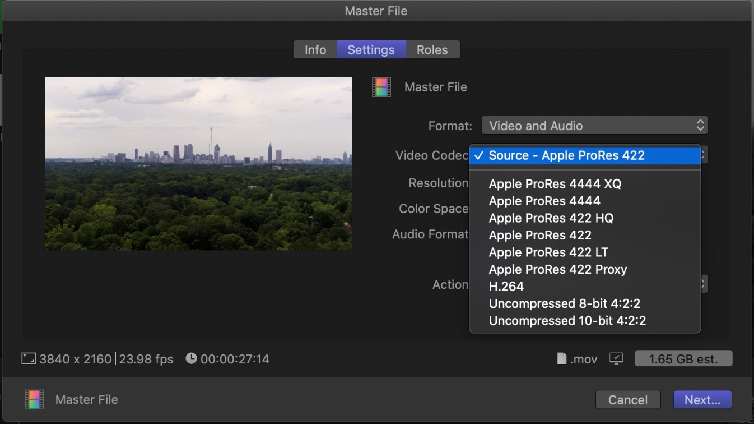Select the Settings tab
Viewport: 754px width, 424px height.
[x=371, y=49]
